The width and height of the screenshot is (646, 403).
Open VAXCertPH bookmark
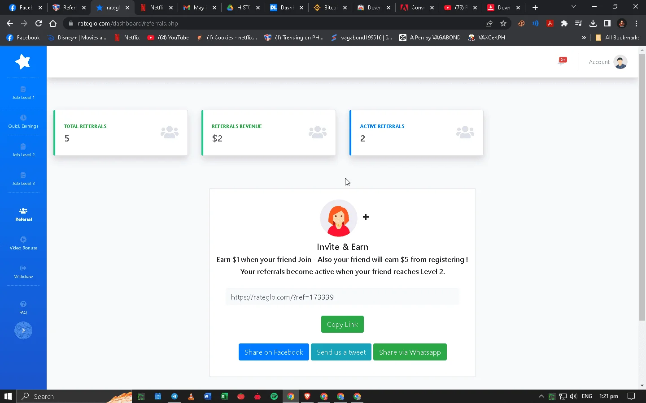(487, 38)
